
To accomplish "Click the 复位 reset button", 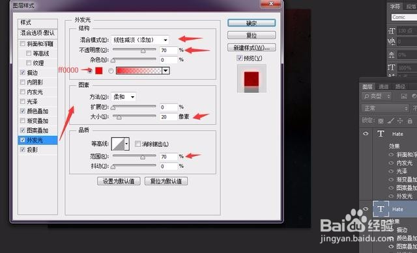I will pyautogui.click(x=252, y=35).
